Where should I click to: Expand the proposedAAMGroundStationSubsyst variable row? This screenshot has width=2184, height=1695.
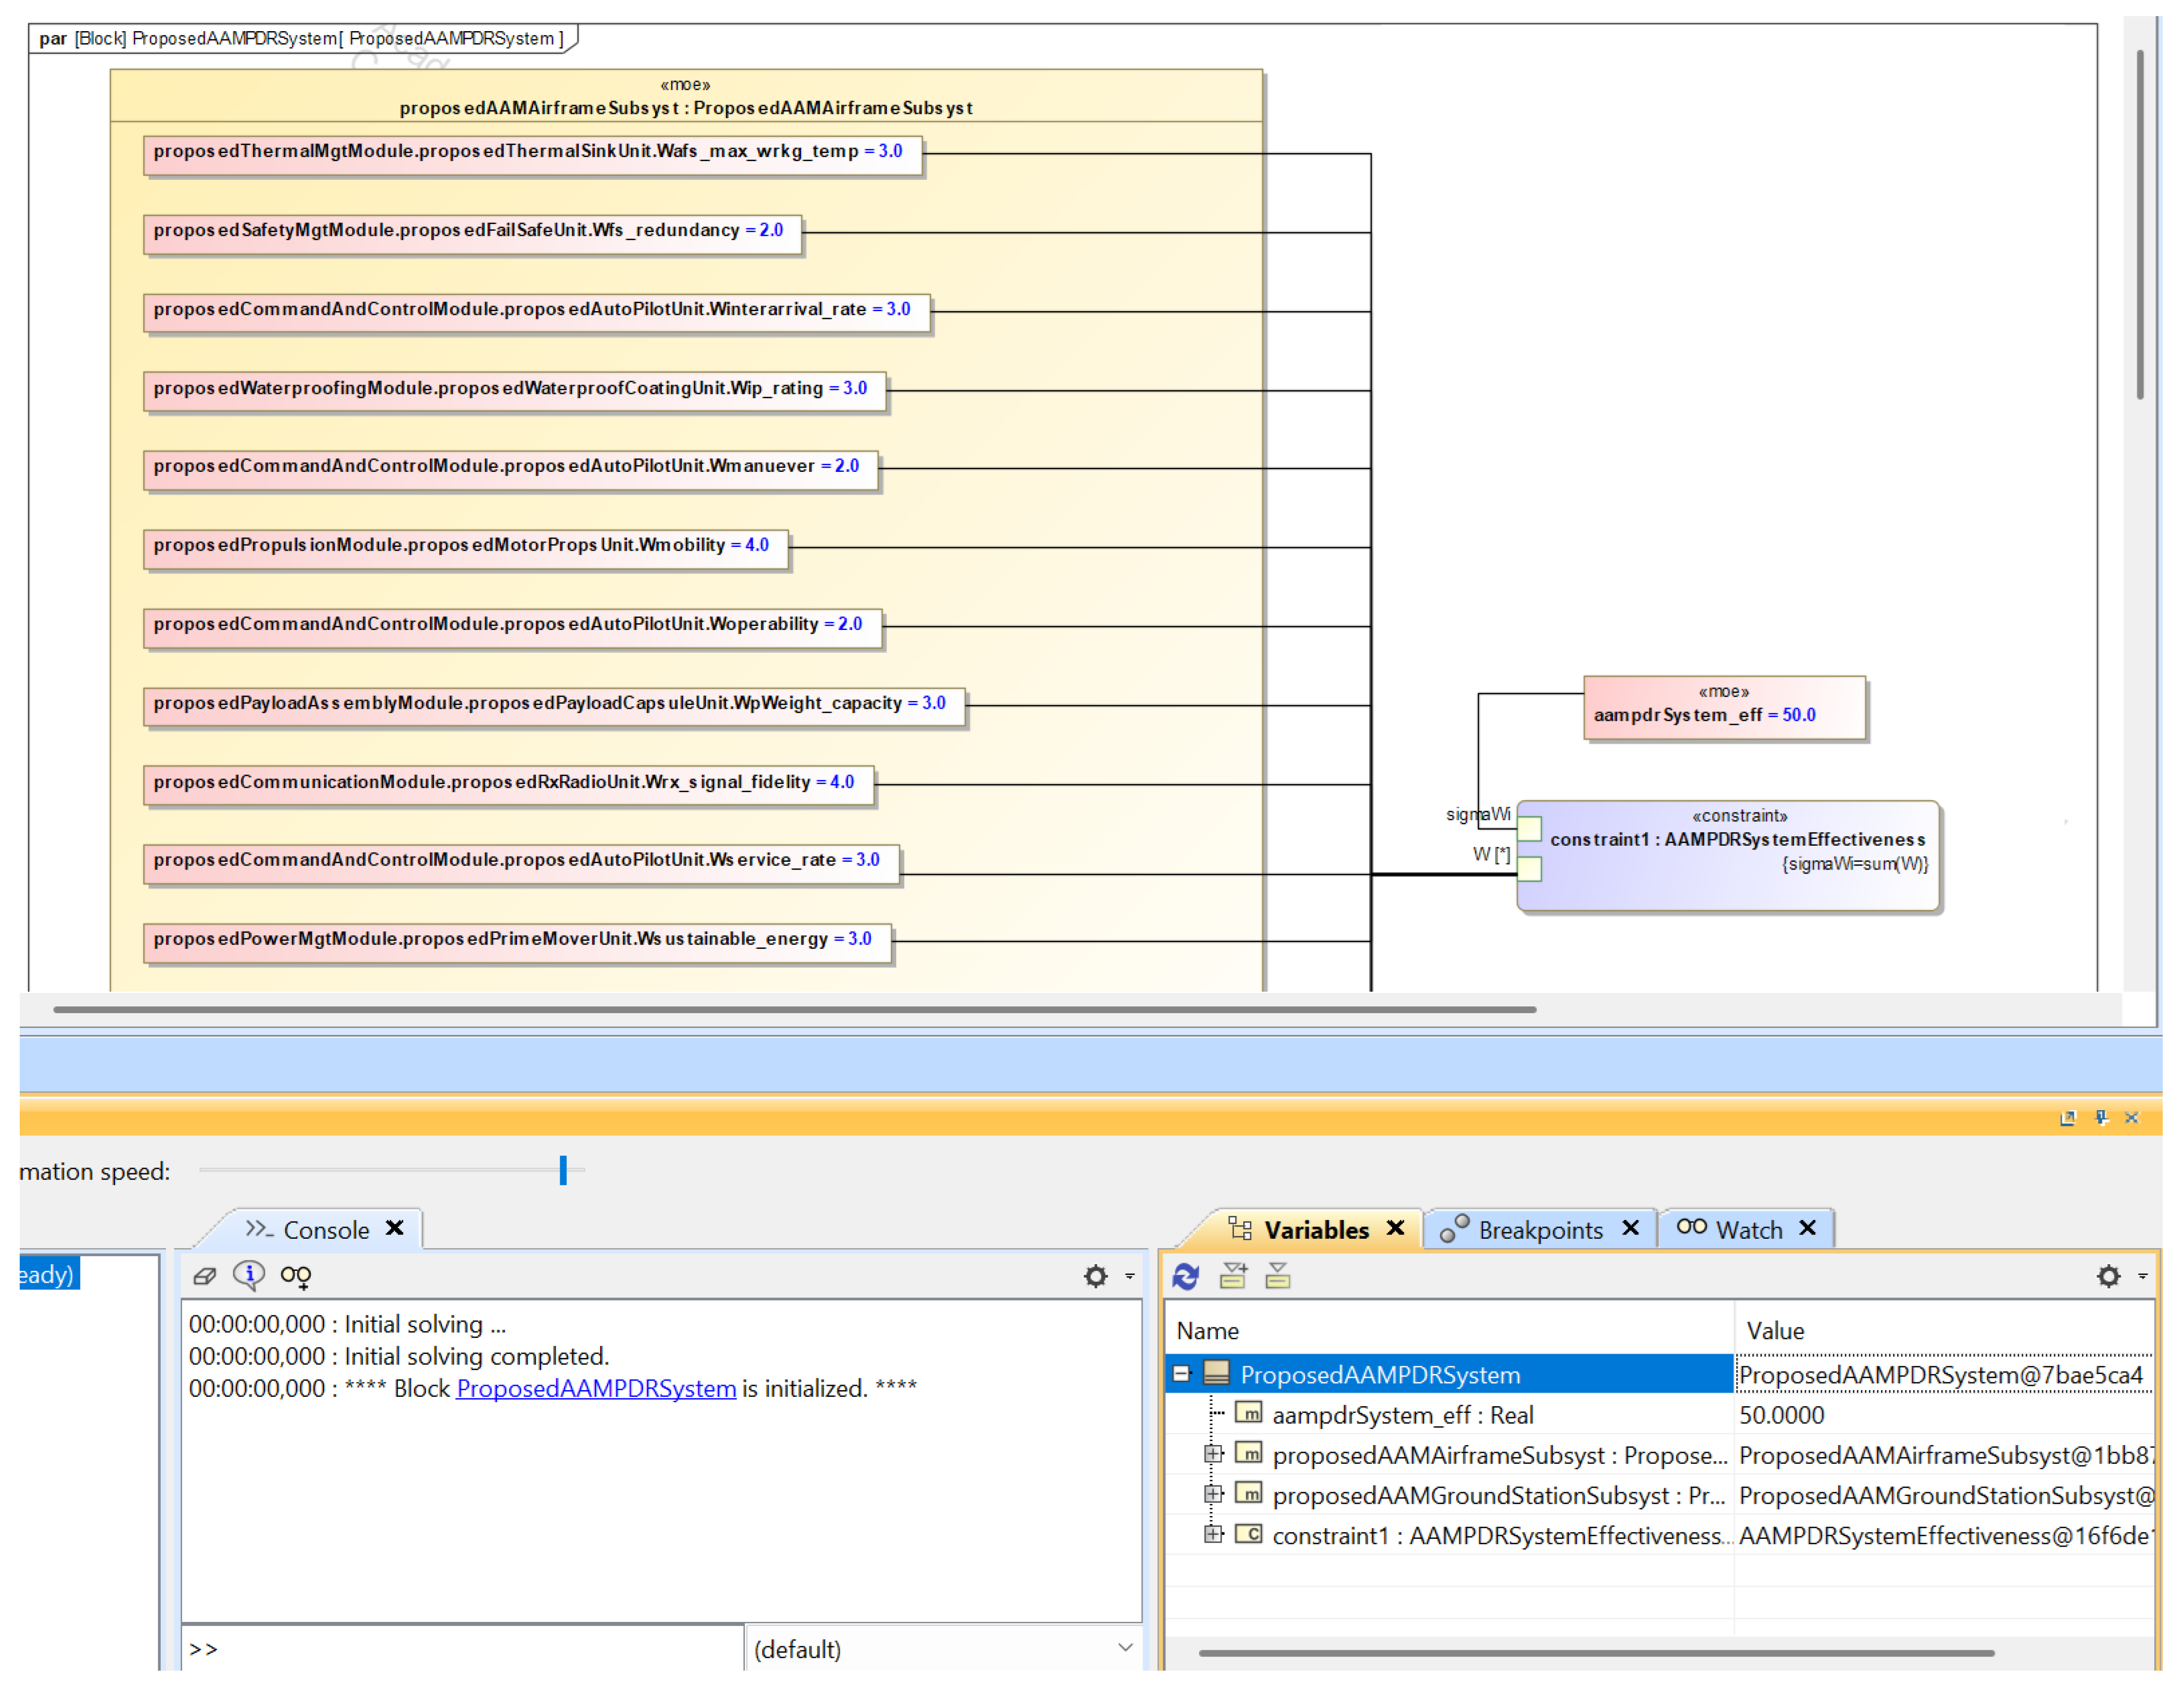[x=1214, y=1495]
